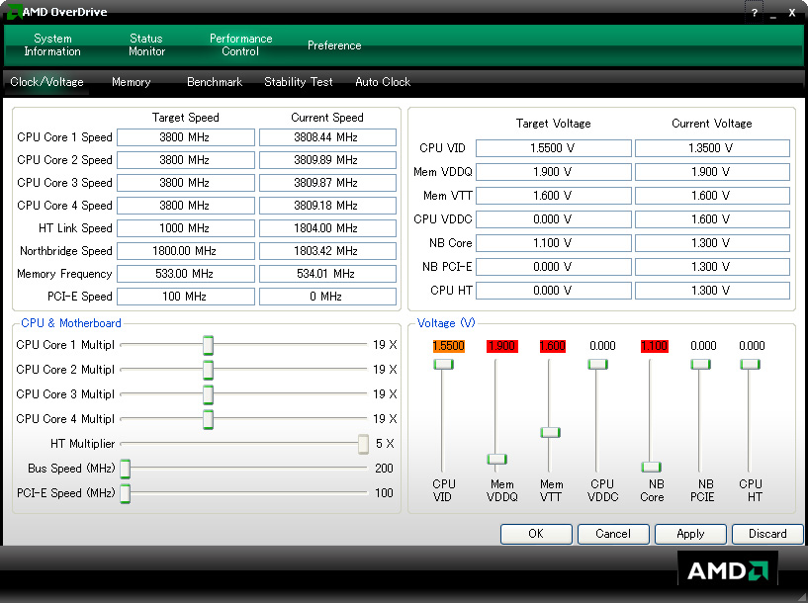
Task: Click the NB PCI-E target voltage field
Action: pyautogui.click(x=554, y=267)
